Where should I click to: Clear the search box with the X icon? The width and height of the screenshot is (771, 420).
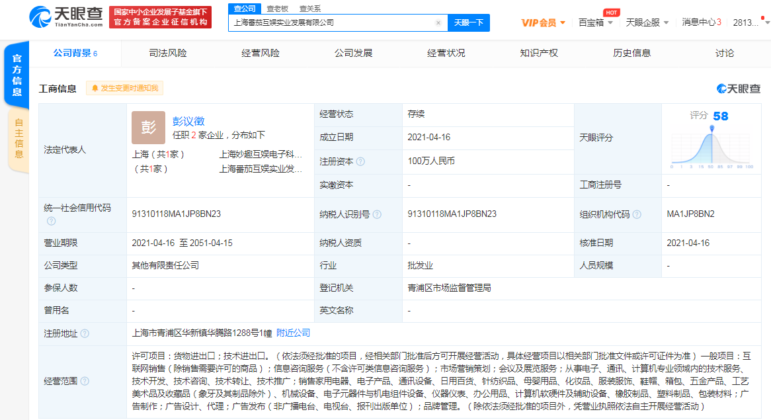[x=438, y=22]
